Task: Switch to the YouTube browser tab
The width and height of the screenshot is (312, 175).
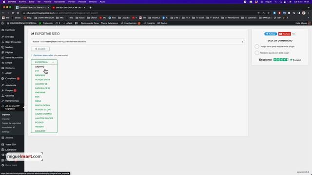Action: click(69, 8)
